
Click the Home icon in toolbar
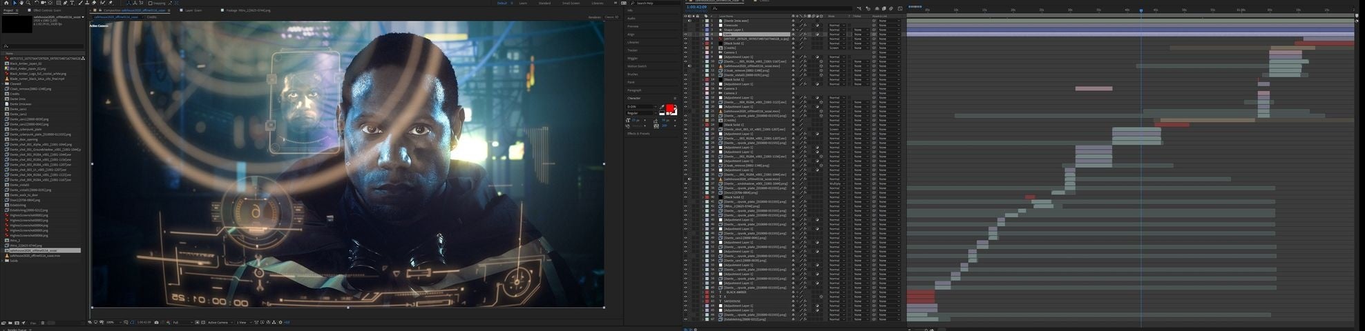6,3
